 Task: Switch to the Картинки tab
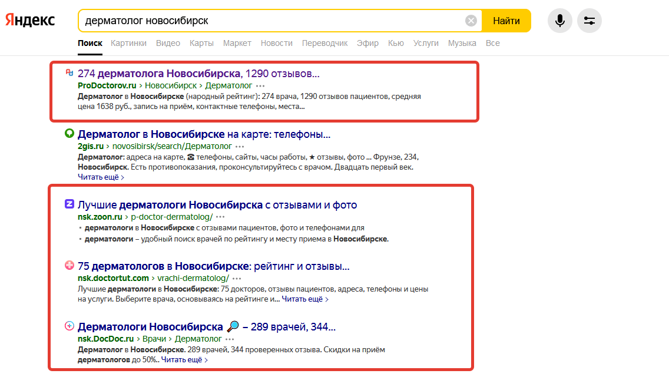[x=128, y=43]
